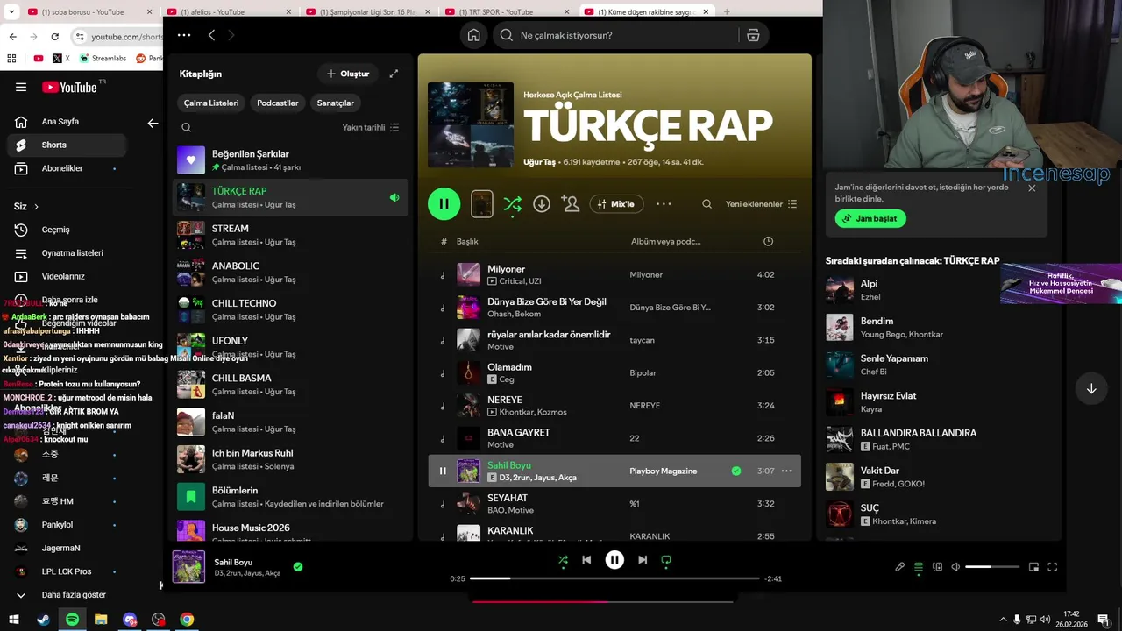Pause the TÜRKÇE RAP playlist (green button)
The width and height of the screenshot is (1122, 631).
pyautogui.click(x=444, y=204)
